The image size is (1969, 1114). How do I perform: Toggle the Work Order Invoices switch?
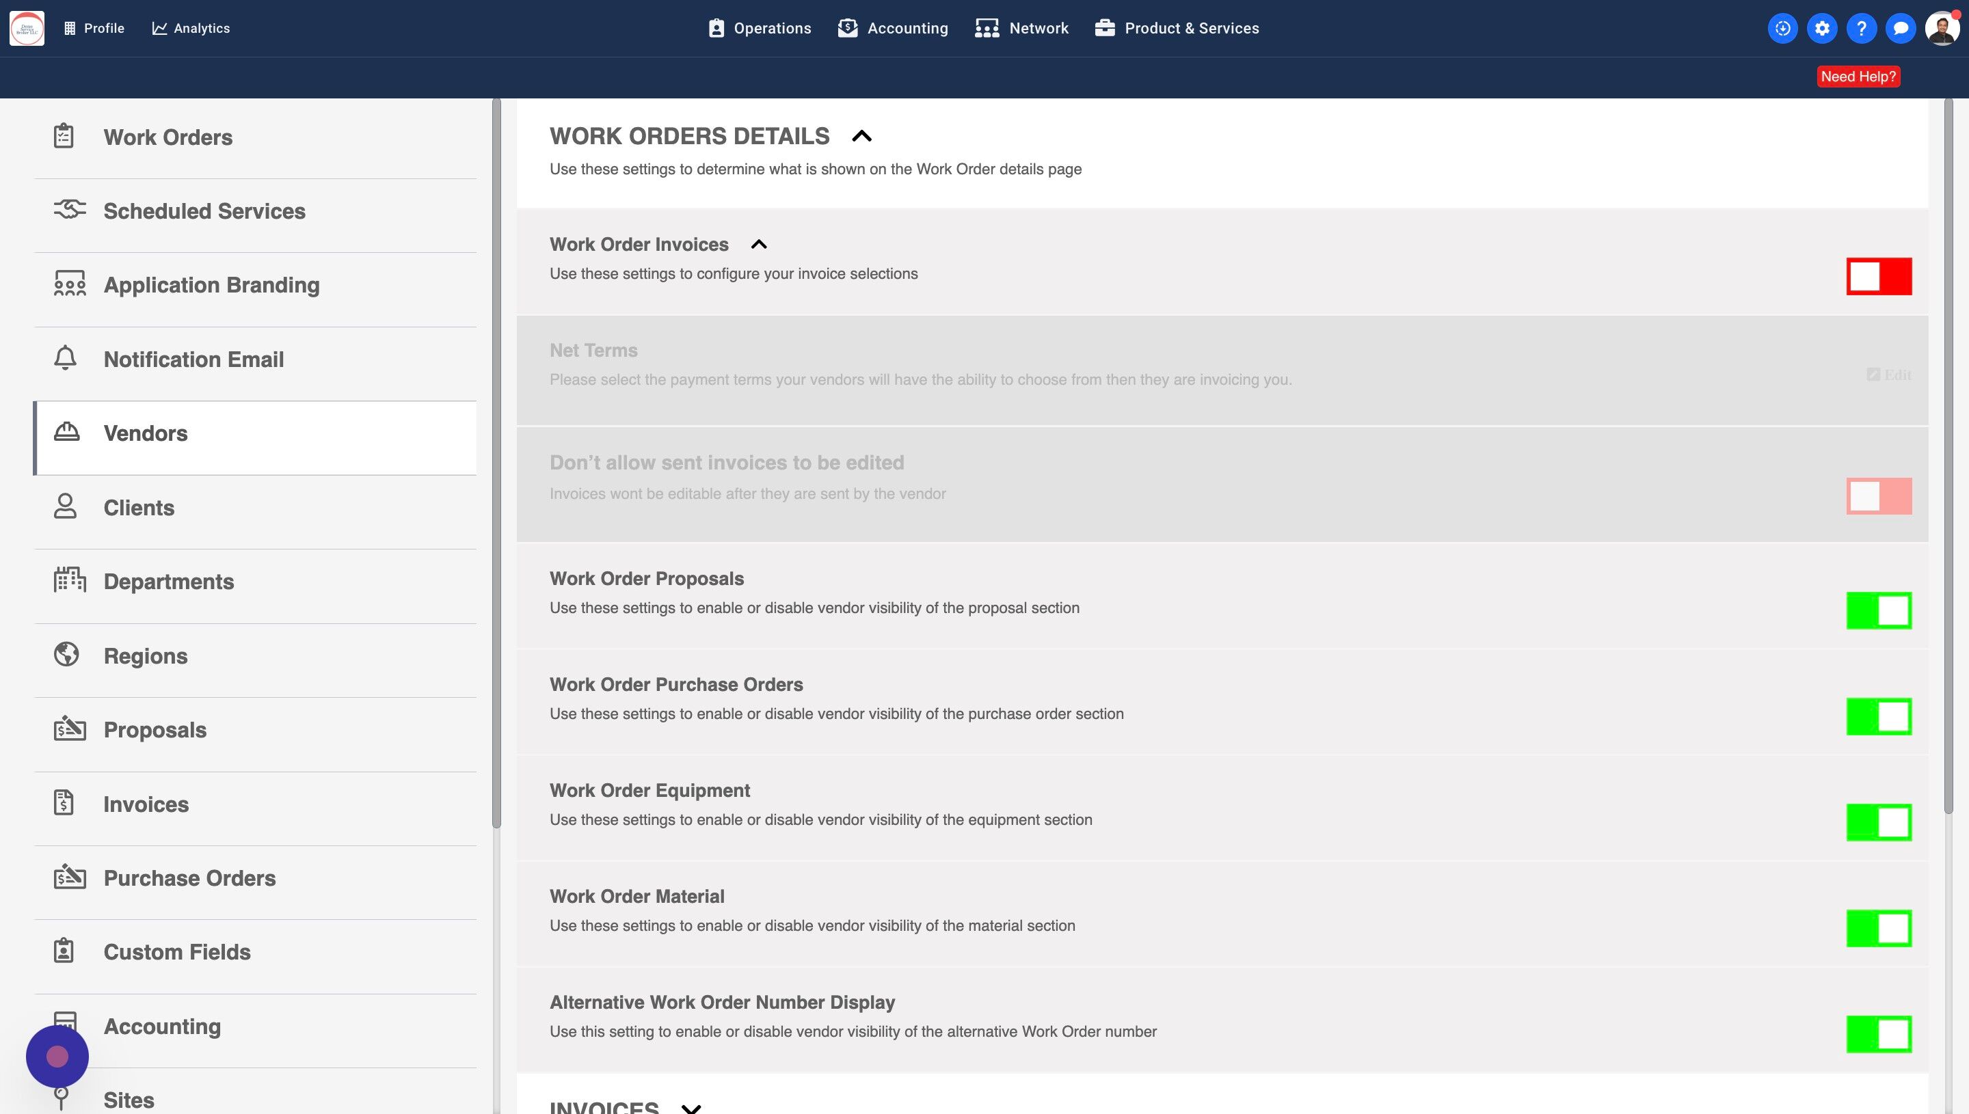tap(1879, 276)
